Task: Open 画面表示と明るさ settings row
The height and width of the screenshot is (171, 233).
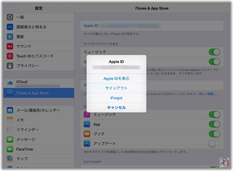Action: click(x=39, y=27)
